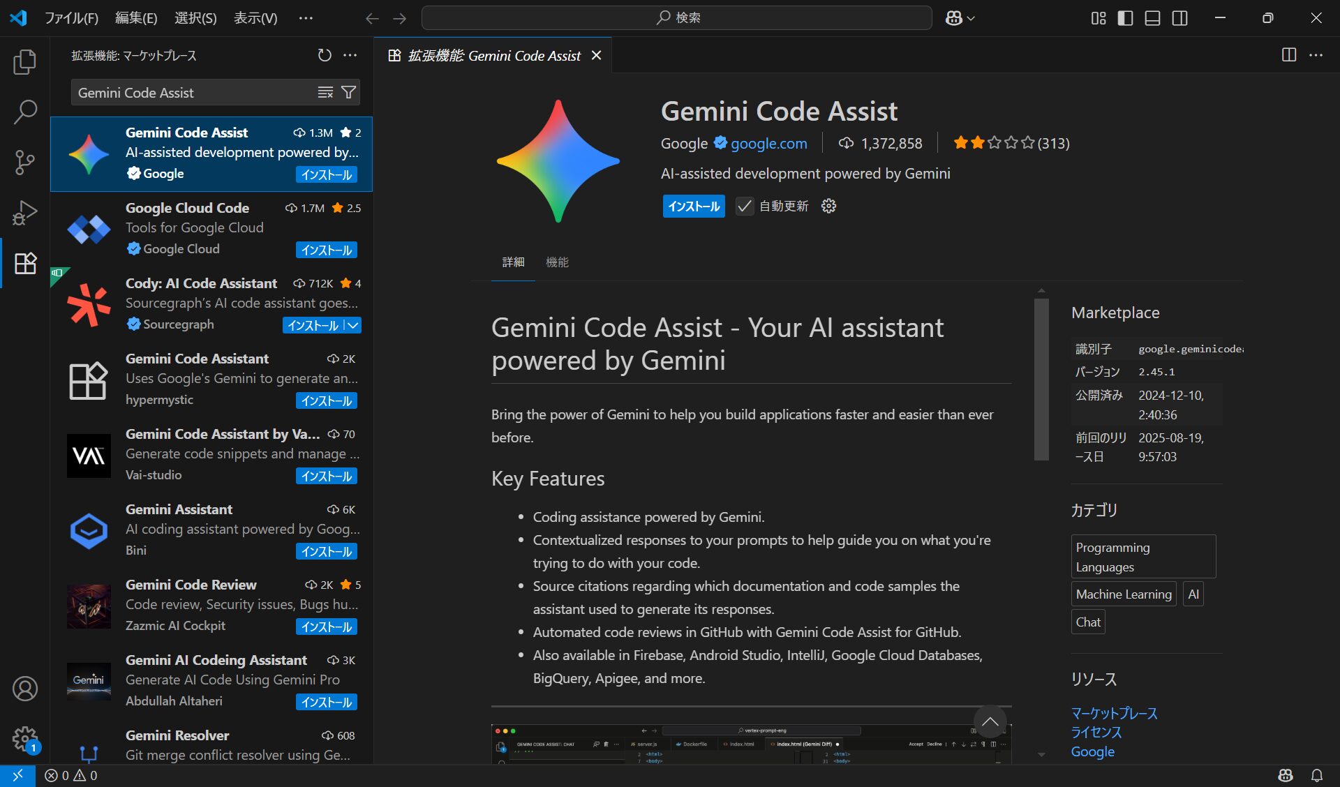Image resolution: width=1340 pixels, height=787 pixels.
Task: Select Gemini AI Codeing Assistant entry
Action: [x=211, y=682]
